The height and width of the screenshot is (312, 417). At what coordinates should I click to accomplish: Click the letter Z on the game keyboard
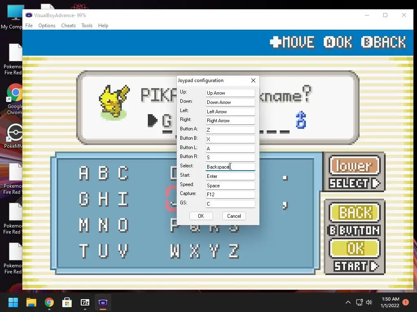click(234, 251)
